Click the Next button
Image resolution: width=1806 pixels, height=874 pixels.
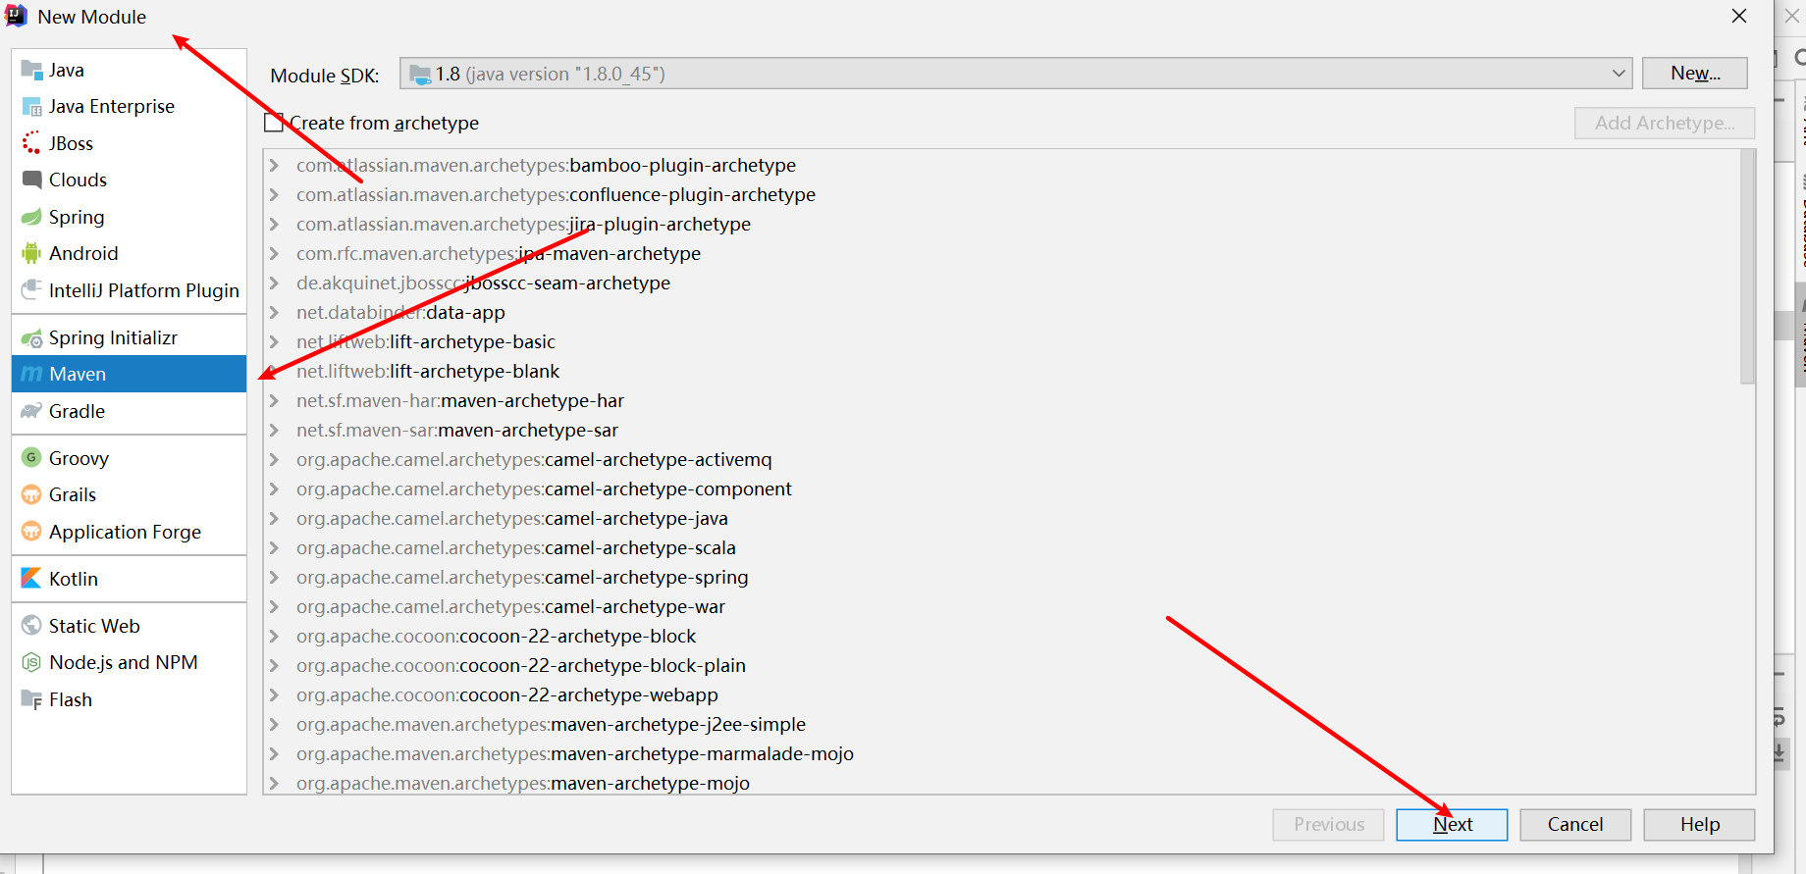(x=1452, y=825)
